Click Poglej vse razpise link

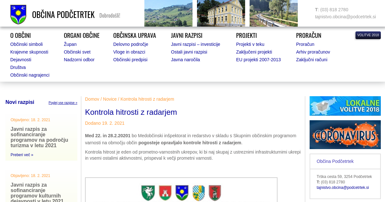click(x=63, y=103)
